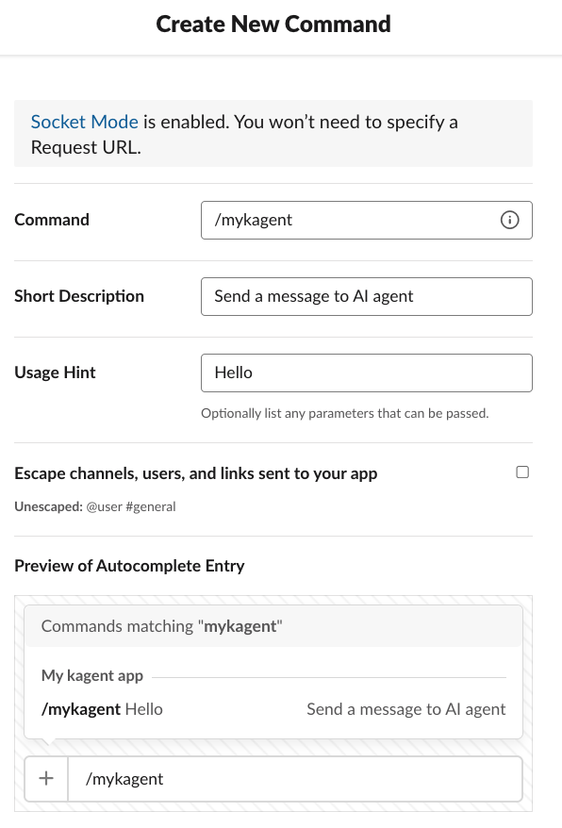
Task: Click into the Short Description field
Action: pyautogui.click(x=367, y=296)
